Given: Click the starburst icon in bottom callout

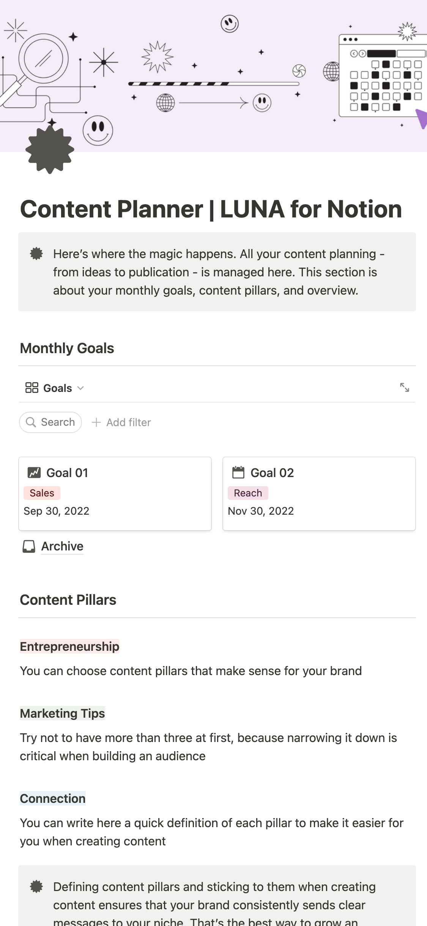Looking at the screenshot, I should pos(36,886).
